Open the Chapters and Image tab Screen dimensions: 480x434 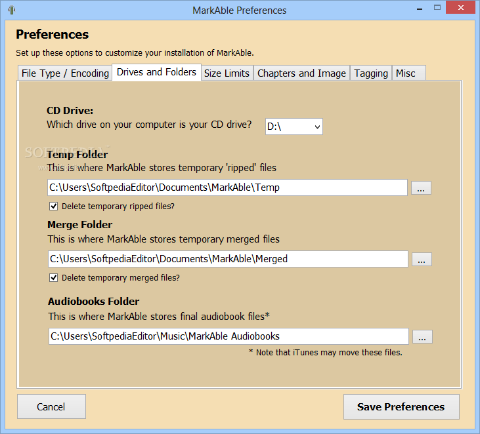coord(301,73)
